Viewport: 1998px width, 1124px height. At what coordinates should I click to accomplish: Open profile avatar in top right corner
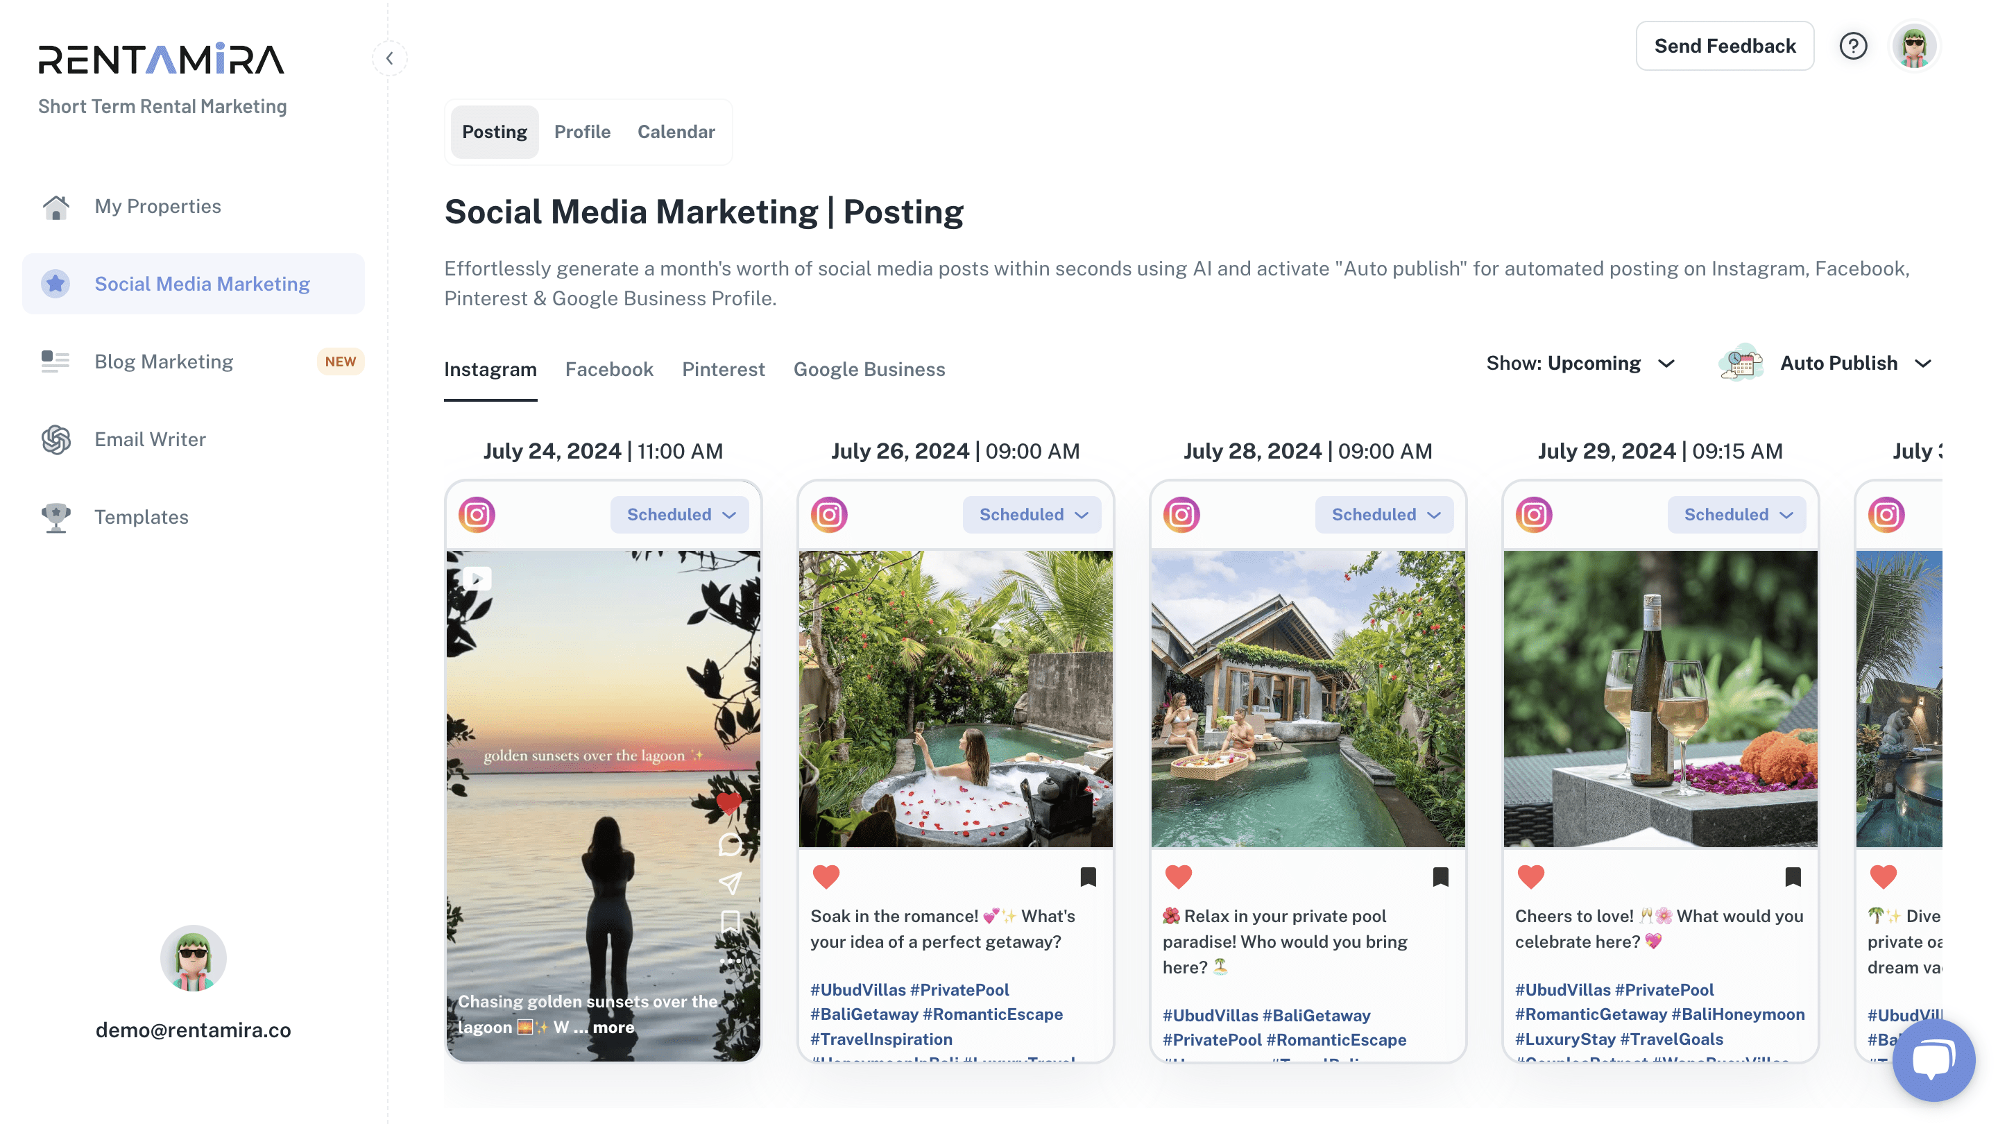[x=1914, y=46]
